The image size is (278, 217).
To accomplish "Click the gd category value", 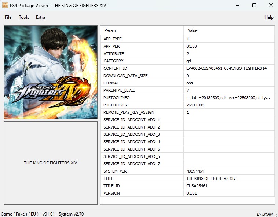I will point(189,61).
